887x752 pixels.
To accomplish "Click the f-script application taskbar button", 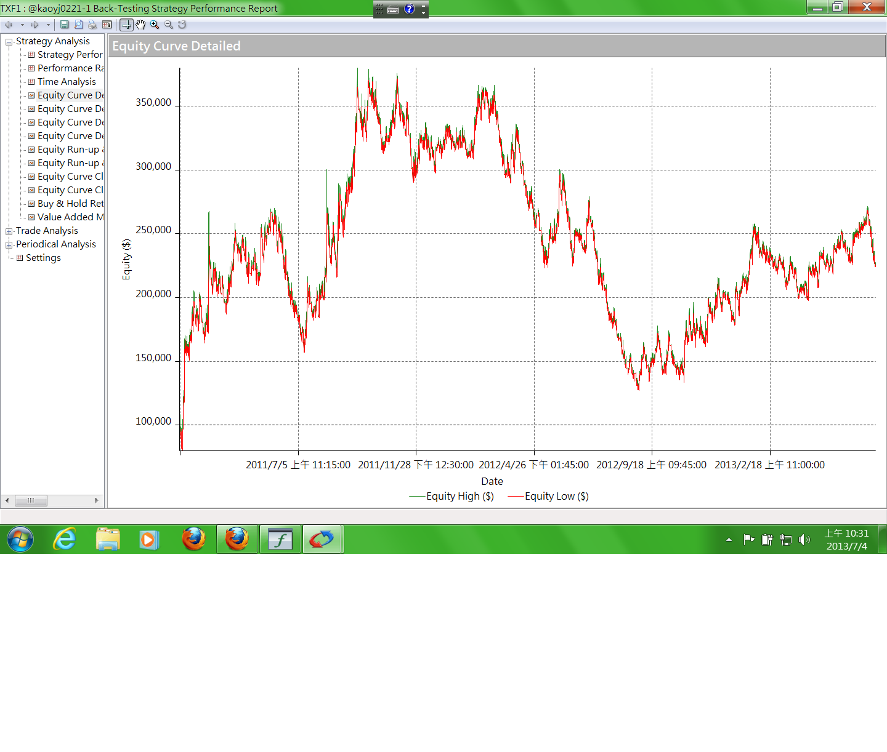I will pyautogui.click(x=280, y=540).
